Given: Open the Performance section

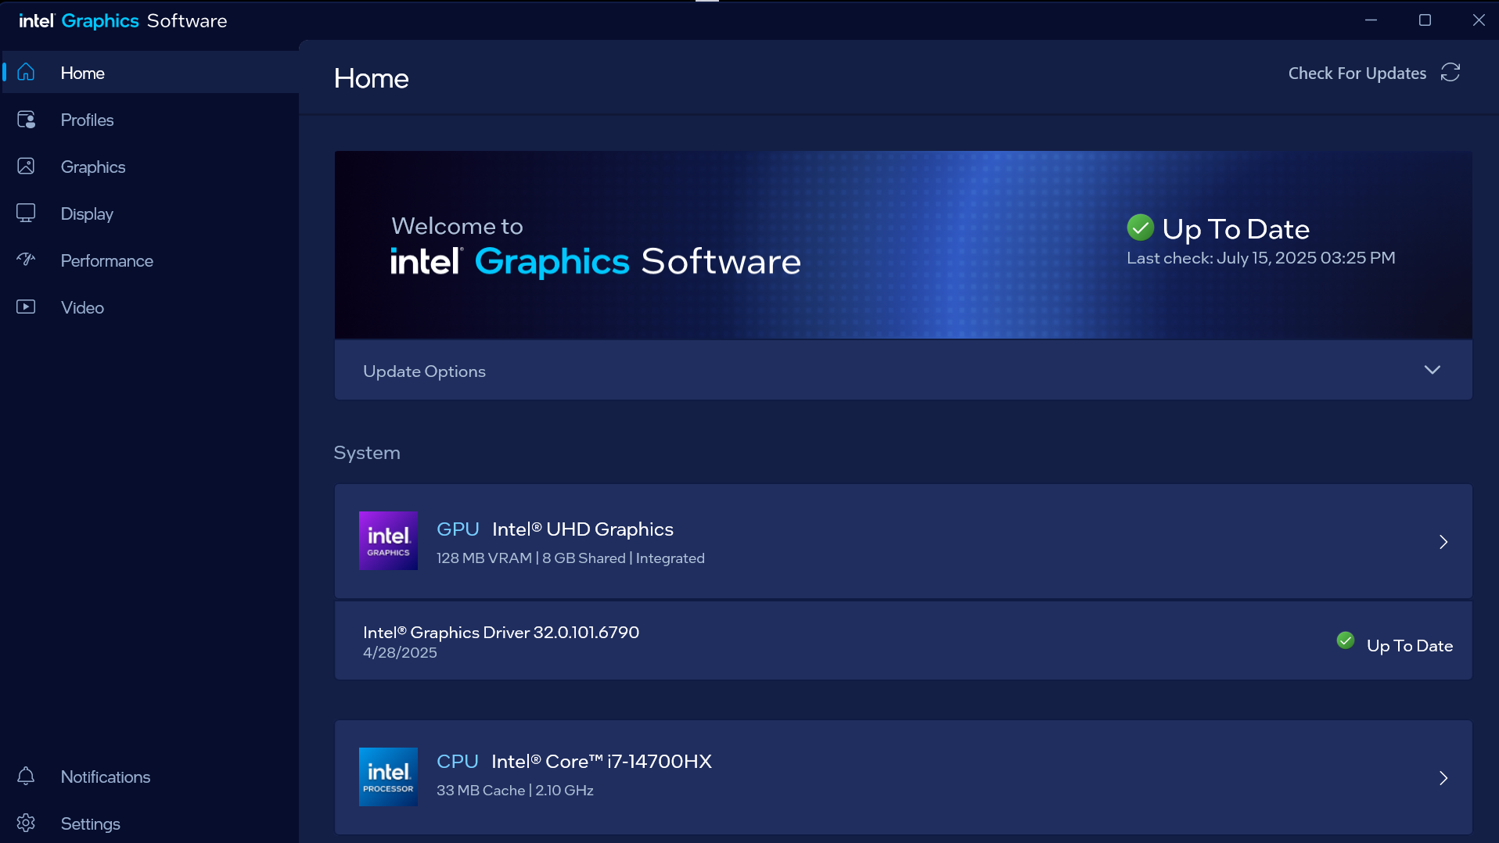Looking at the screenshot, I should [x=150, y=260].
